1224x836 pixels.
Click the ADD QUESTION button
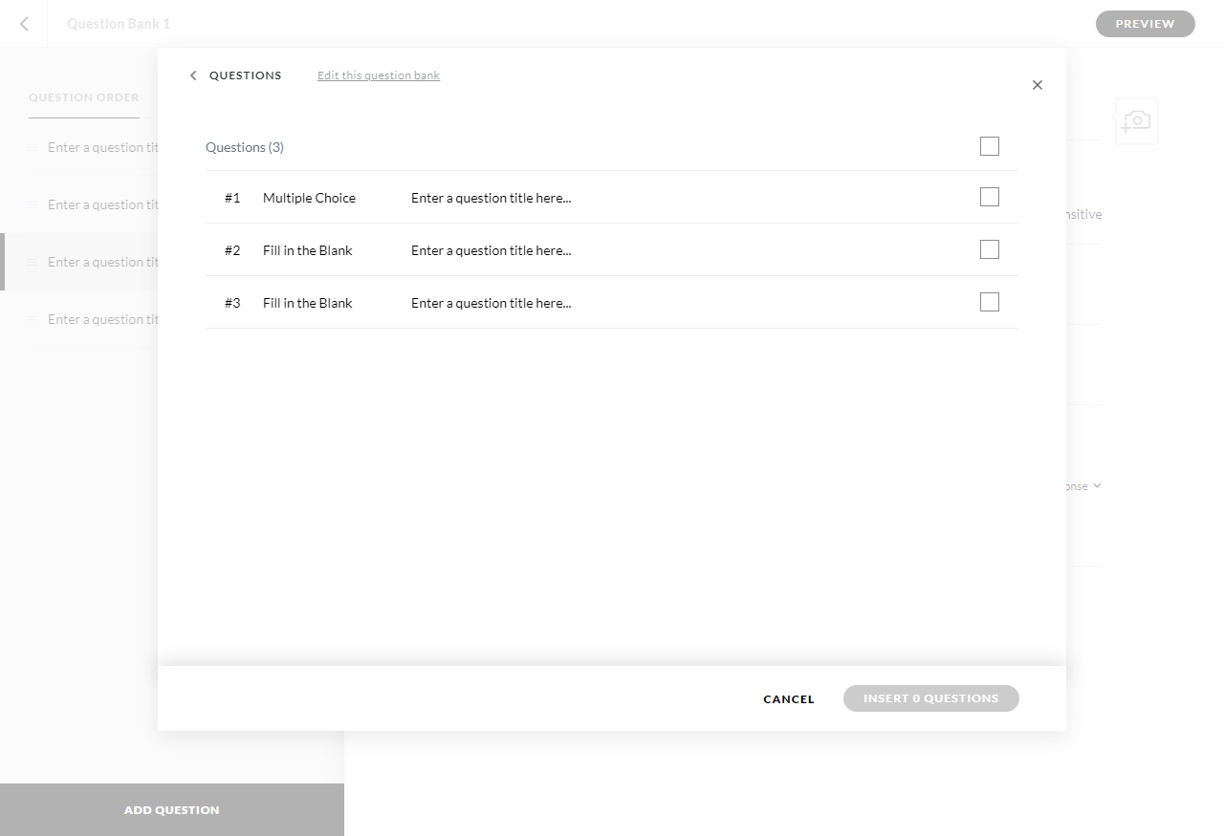(171, 809)
